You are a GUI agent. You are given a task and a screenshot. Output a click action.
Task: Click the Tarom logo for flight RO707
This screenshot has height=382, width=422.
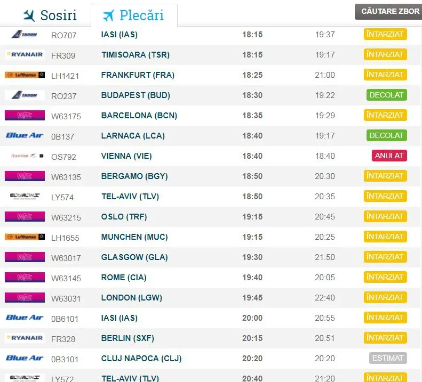pos(25,35)
